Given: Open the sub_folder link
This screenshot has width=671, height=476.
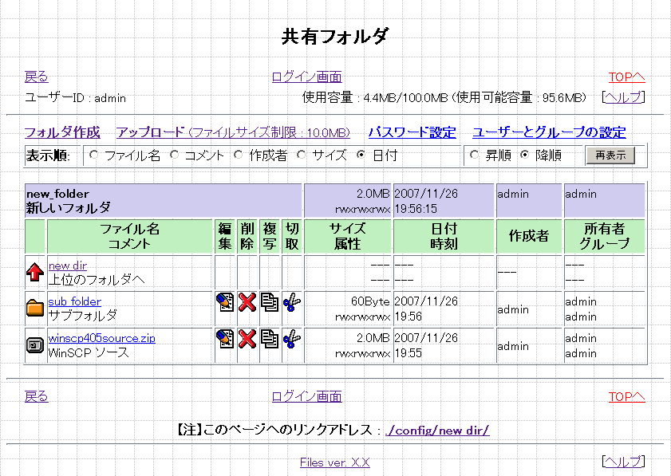Looking at the screenshot, I should 75,301.
